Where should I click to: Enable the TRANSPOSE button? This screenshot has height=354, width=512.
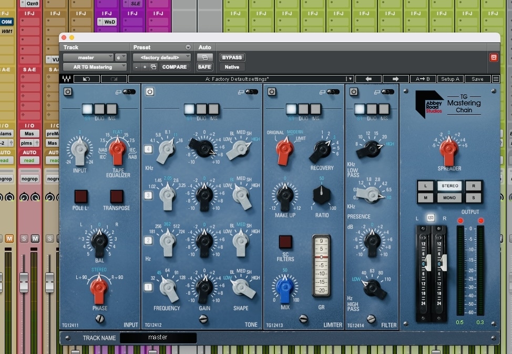pyautogui.click(x=117, y=196)
